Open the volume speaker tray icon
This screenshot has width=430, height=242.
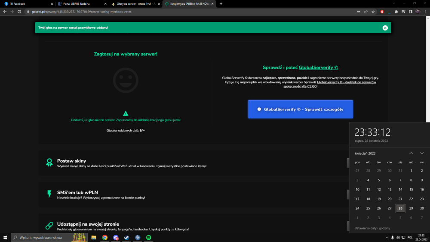[x=398, y=238]
